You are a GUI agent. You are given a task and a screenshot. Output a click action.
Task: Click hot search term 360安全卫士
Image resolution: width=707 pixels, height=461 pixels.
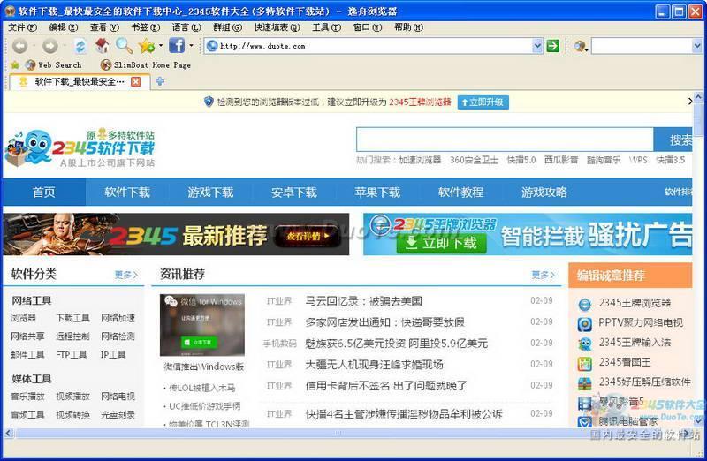pos(474,160)
